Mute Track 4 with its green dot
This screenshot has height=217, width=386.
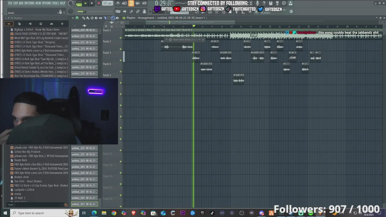[x=121, y=72]
